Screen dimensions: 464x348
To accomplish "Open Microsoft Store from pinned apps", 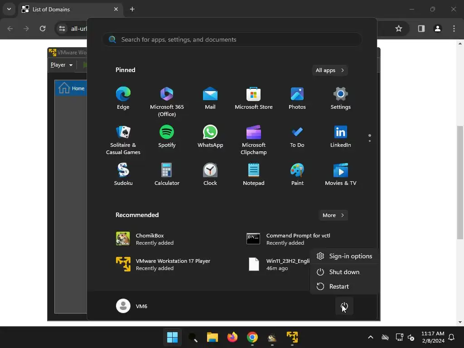I will [254, 98].
